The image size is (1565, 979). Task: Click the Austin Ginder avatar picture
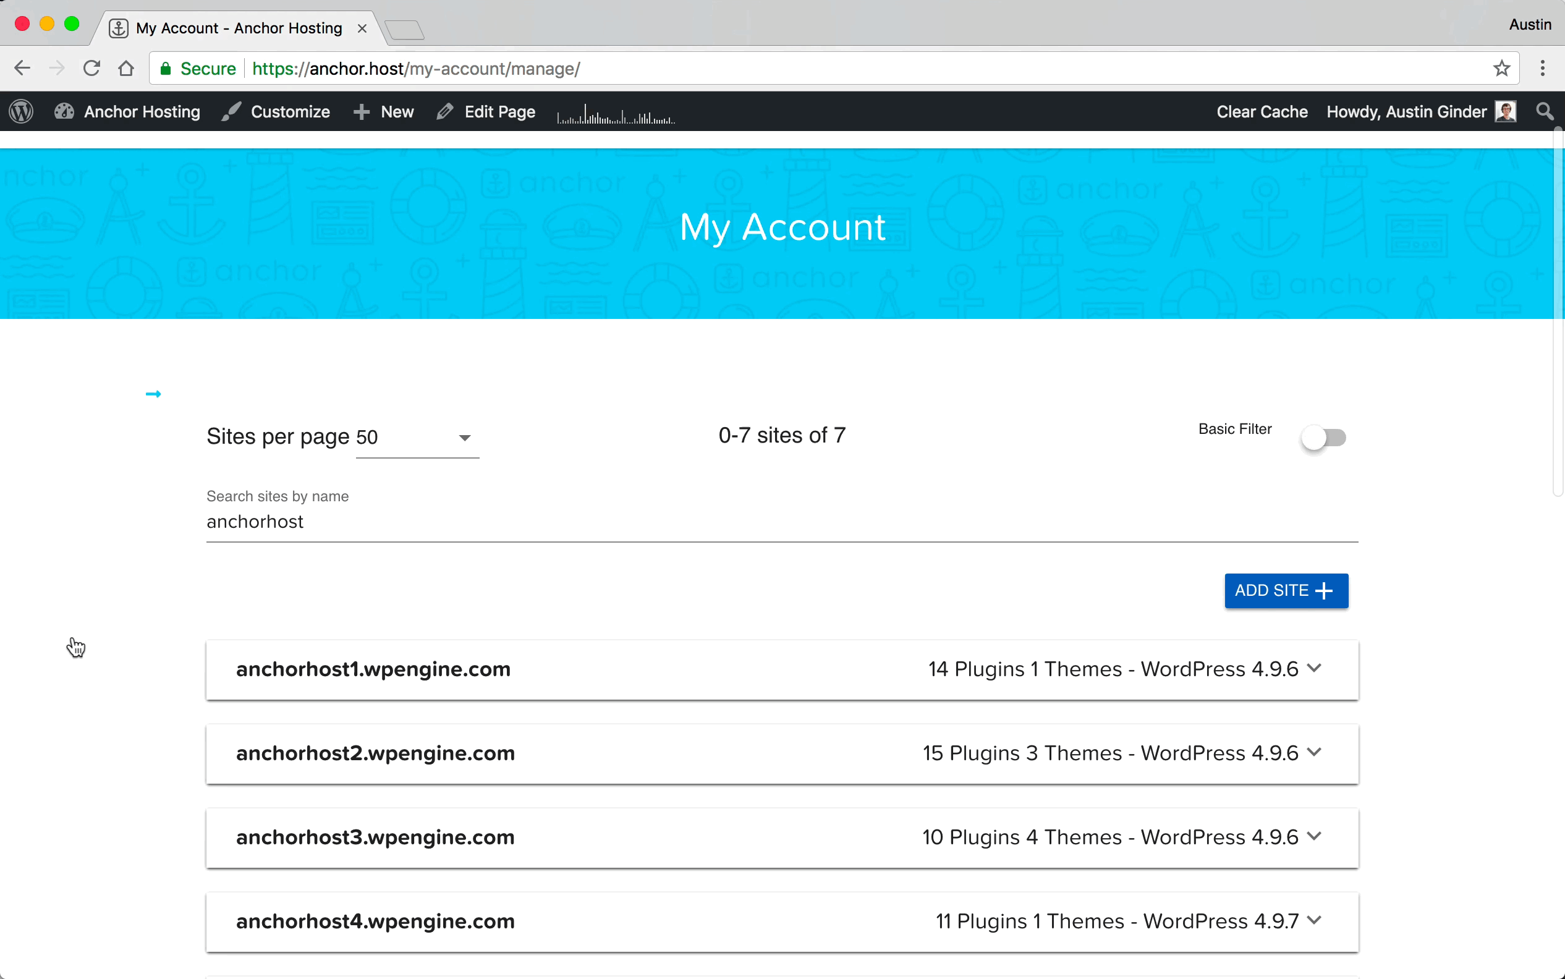[x=1506, y=111]
